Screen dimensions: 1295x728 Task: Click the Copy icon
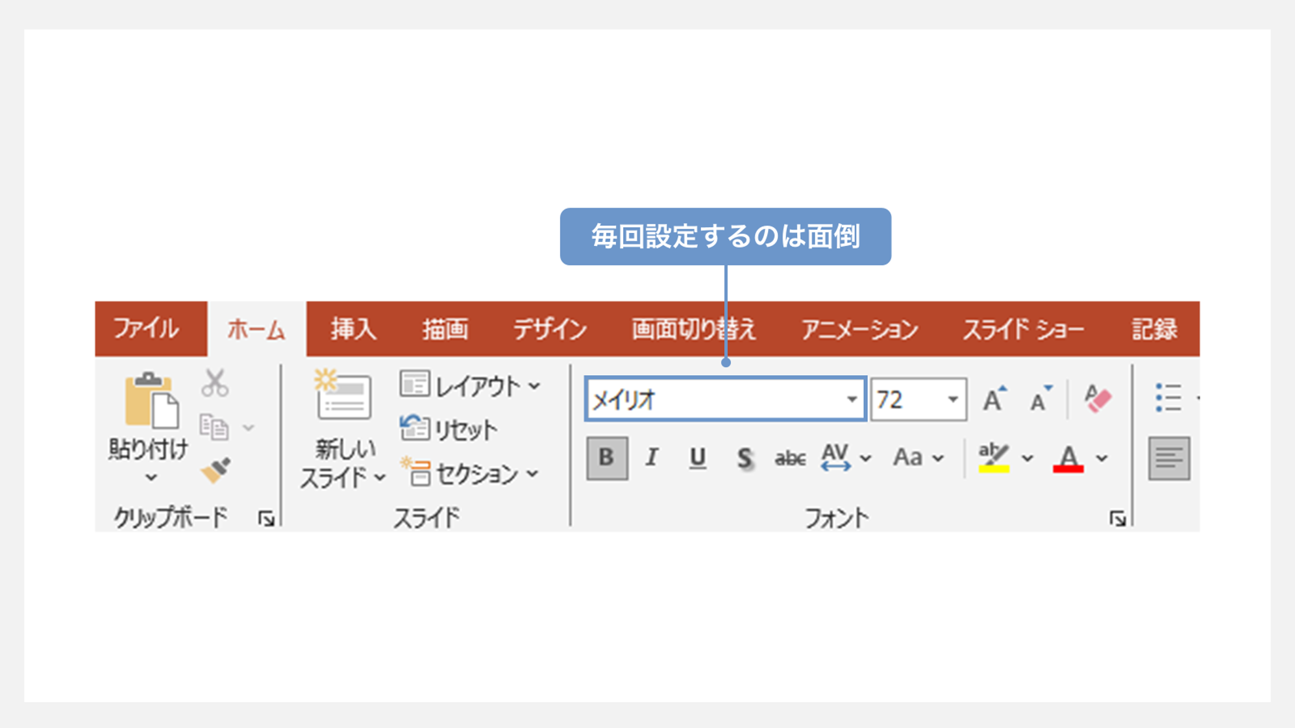tap(214, 427)
